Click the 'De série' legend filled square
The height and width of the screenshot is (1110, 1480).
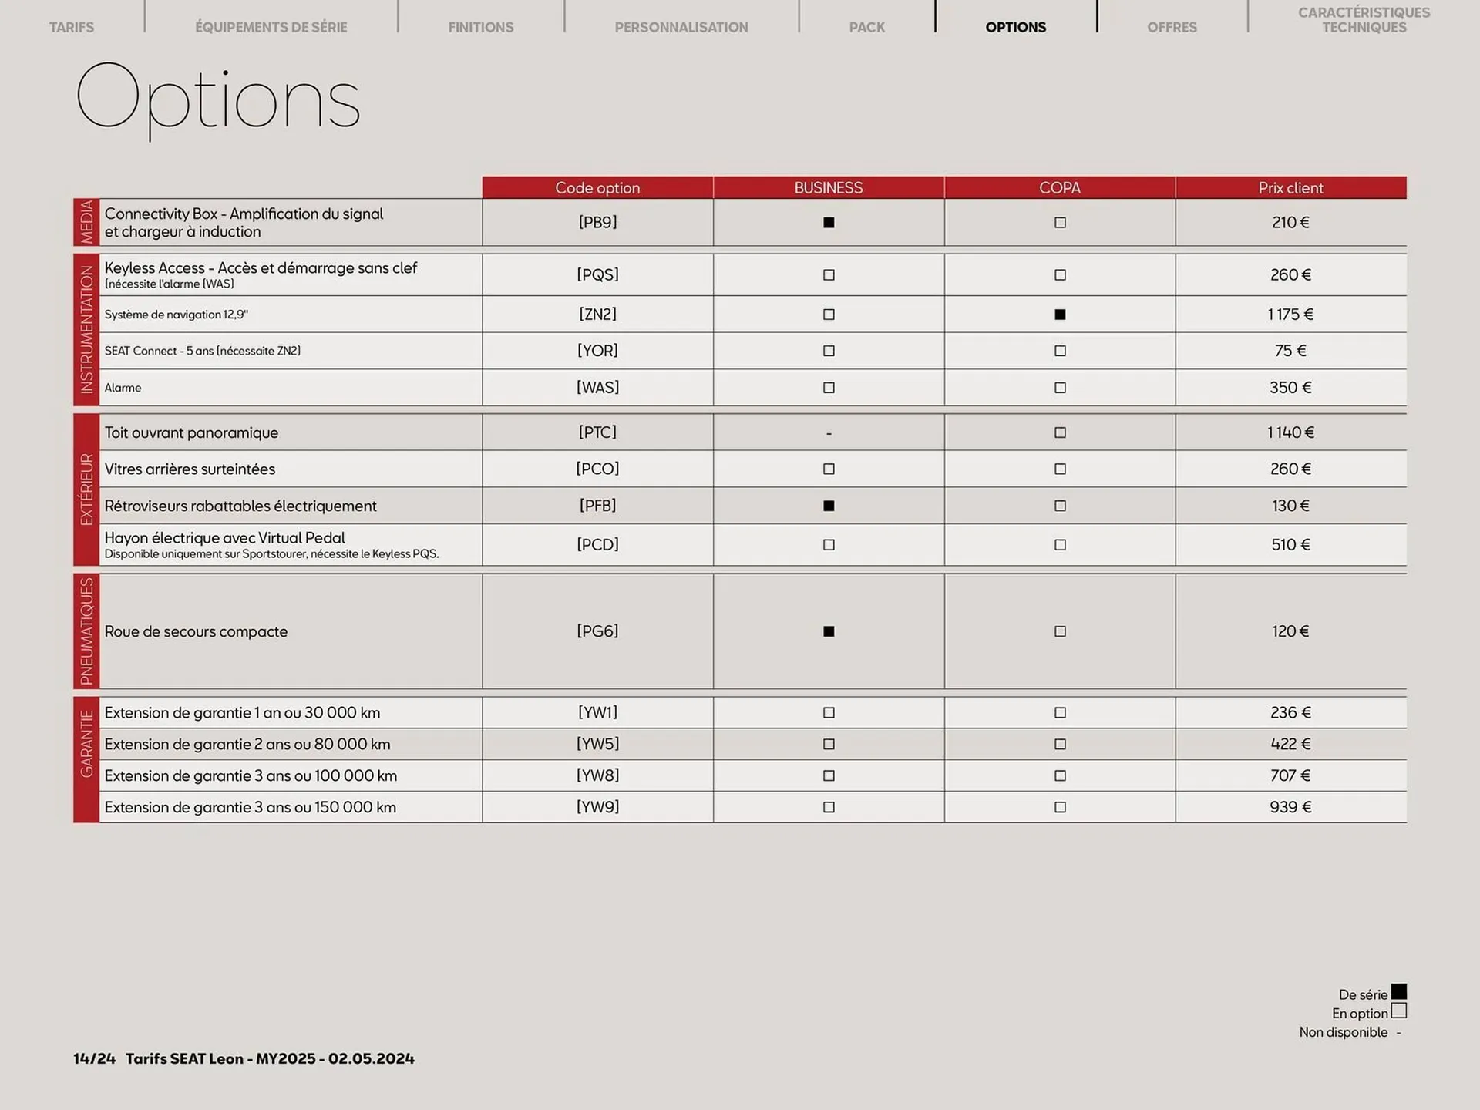[1399, 992]
